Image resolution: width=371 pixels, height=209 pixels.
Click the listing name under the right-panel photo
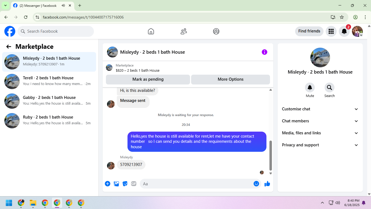(320, 72)
